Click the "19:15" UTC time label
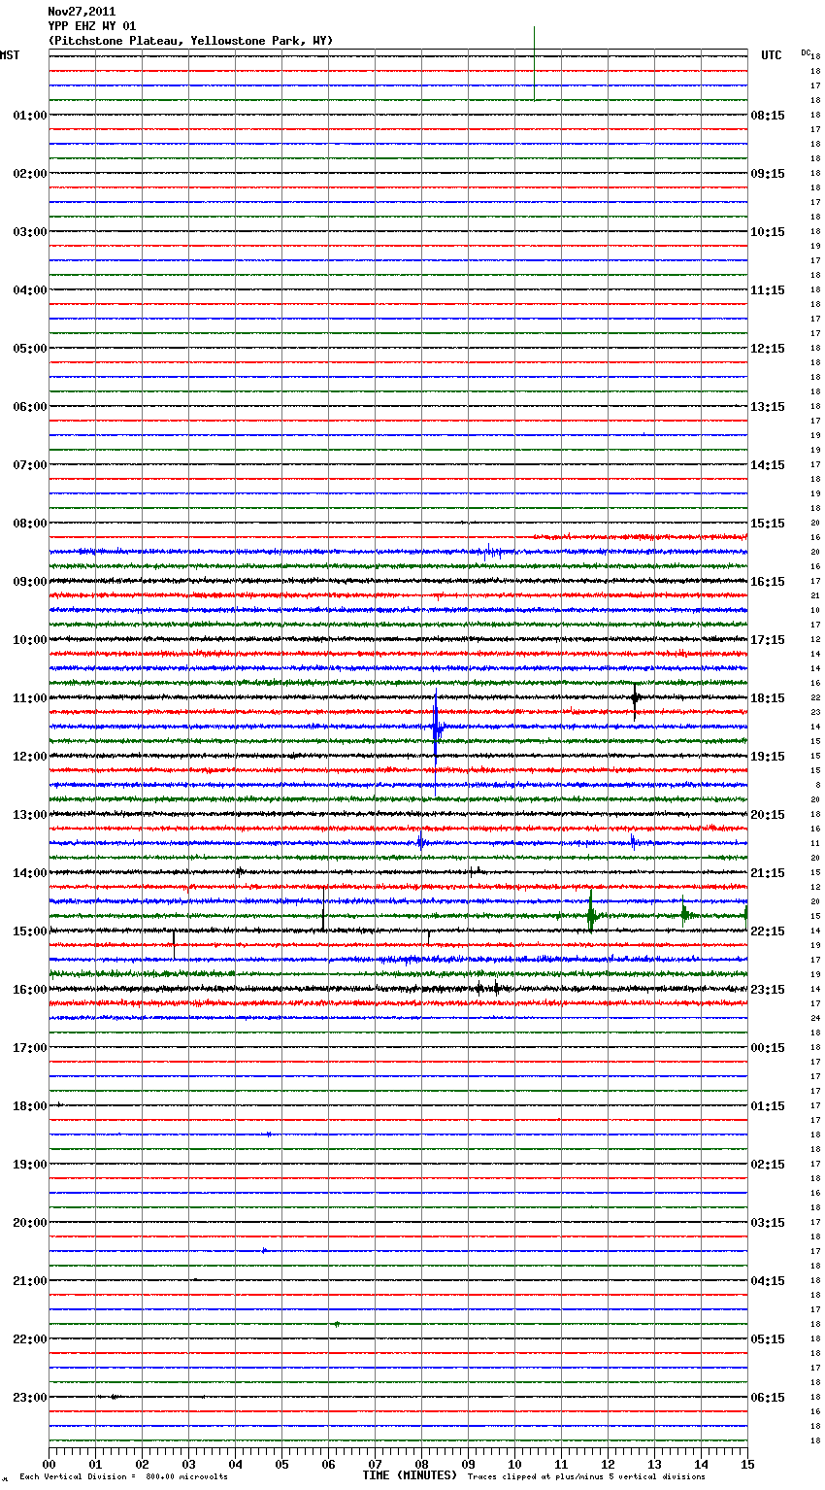 click(x=768, y=757)
